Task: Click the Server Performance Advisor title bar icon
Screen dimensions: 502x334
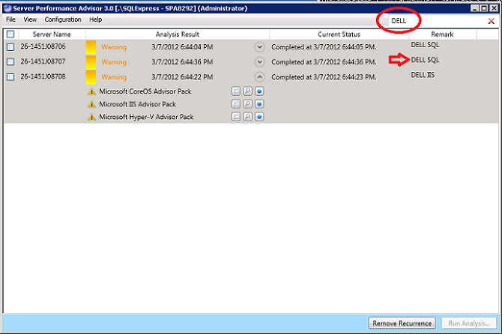Action: (x=7, y=8)
